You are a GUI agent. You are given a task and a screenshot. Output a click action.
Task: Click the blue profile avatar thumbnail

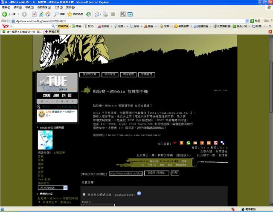point(45,140)
